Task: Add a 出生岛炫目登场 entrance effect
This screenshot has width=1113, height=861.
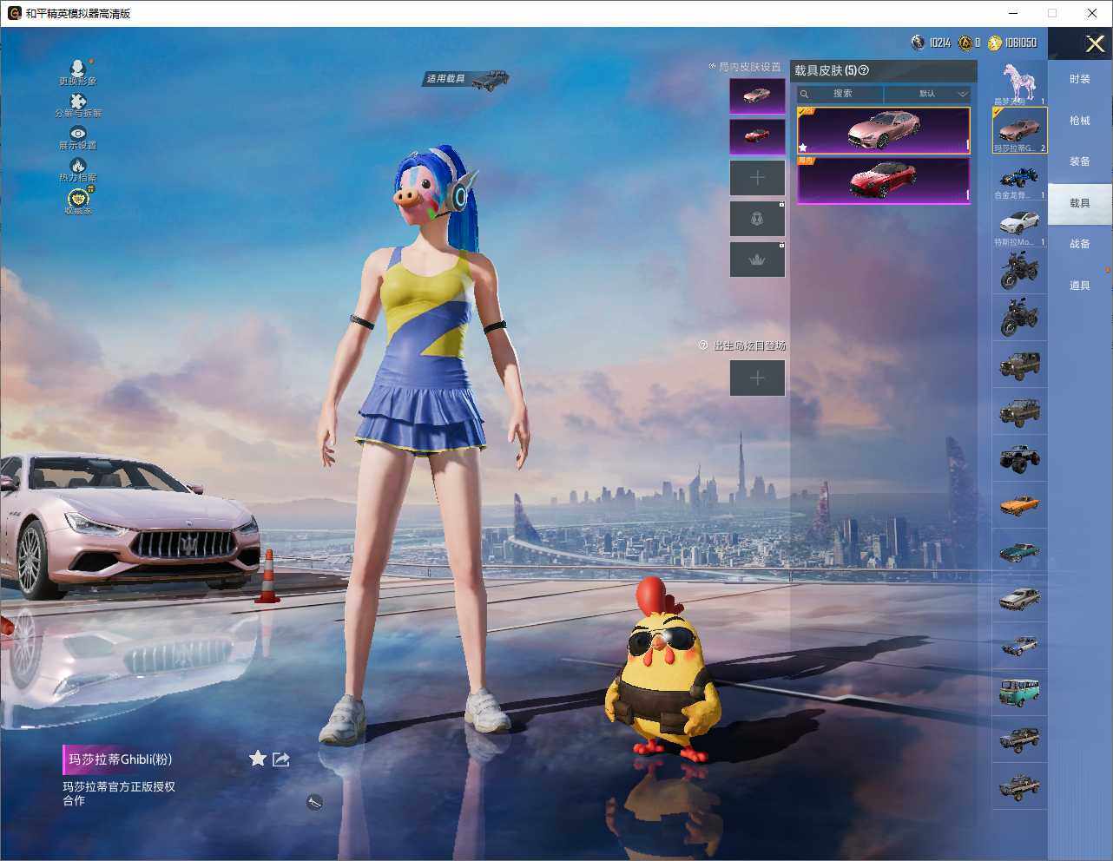Action: coord(757,378)
